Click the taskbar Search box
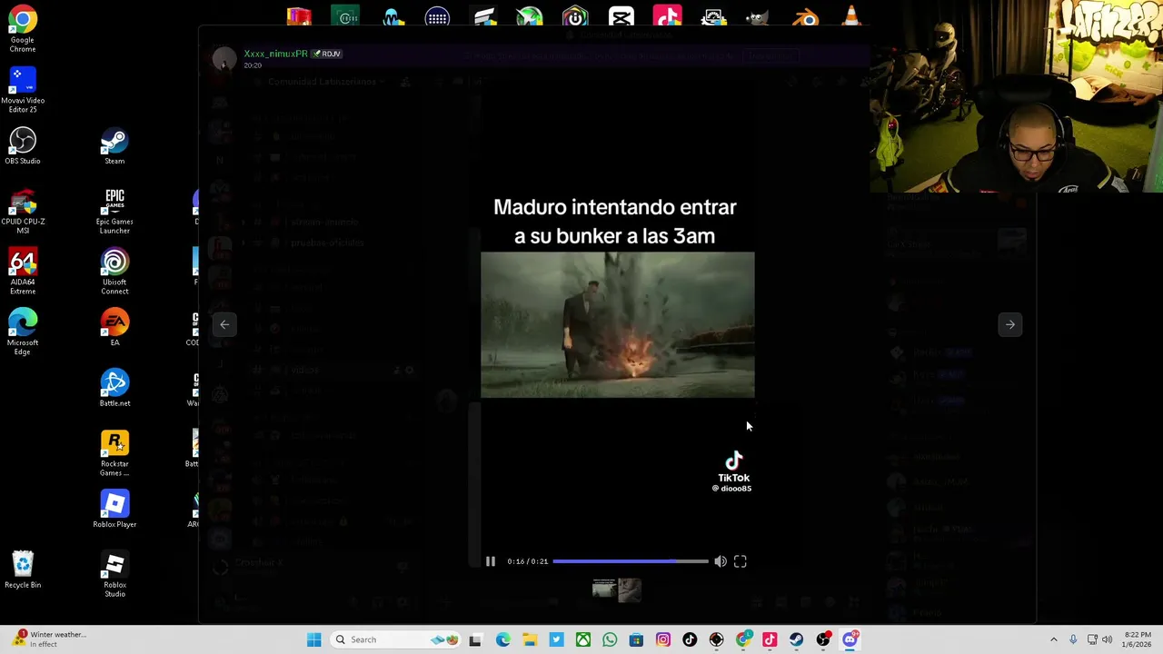Screen dimensions: 1163x654 pyautogui.click(x=395, y=639)
